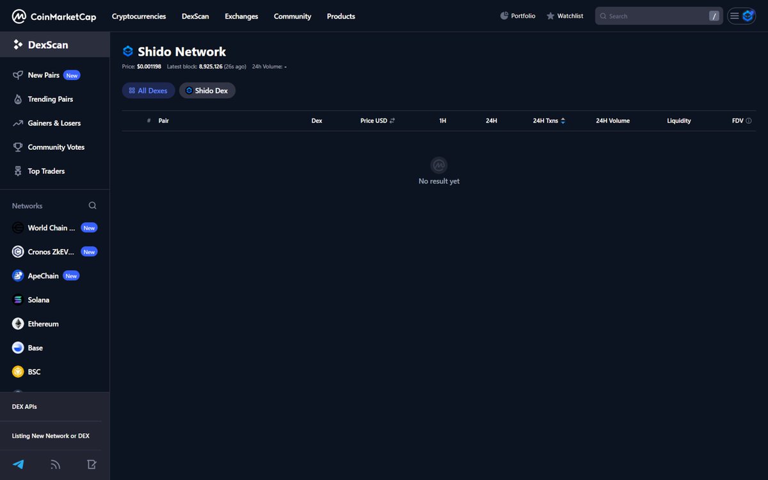This screenshot has height=480, width=768.
Task: Click inside the search bar
Action: pyautogui.click(x=653, y=15)
